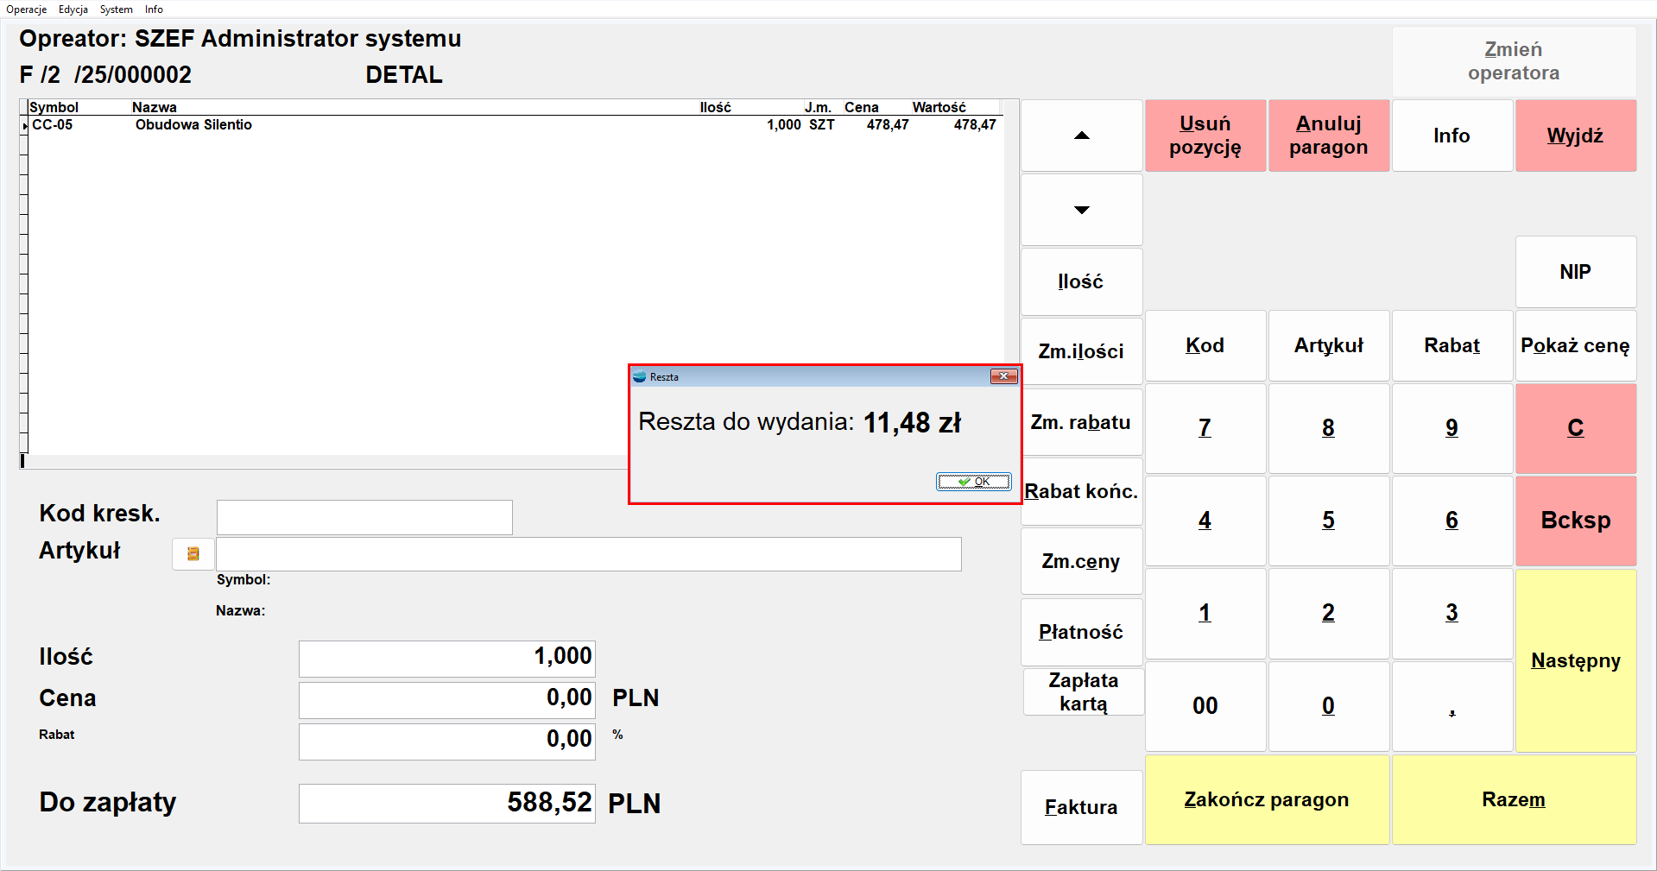Image resolution: width=1657 pixels, height=871 pixels.
Task: Click the Zmień operatora button
Action: pyautogui.click(x=1513, y=61)
